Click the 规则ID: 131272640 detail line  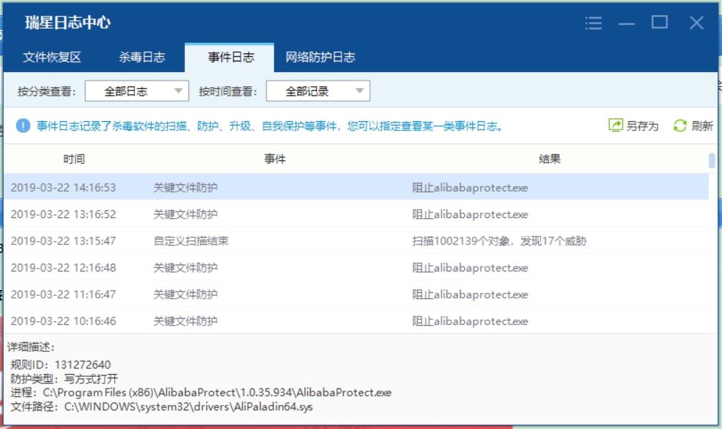61,365
